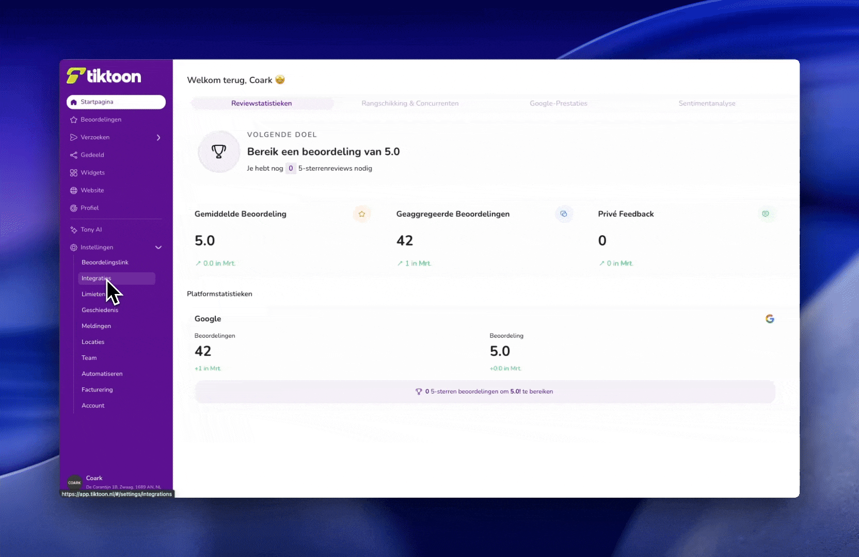Open Facturering under Instellingen
This screenshot has height=557, width=859.
point(97,390)
